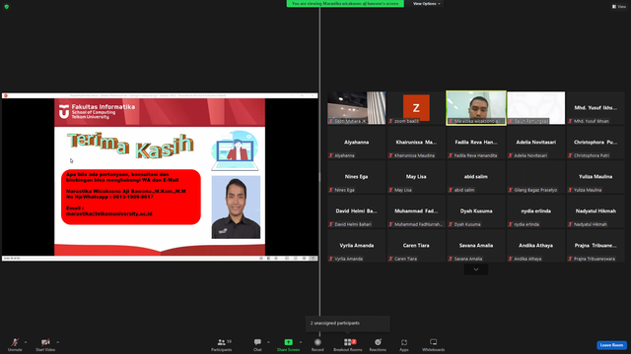Select May Lisa participant tile

tap(416, 177)
